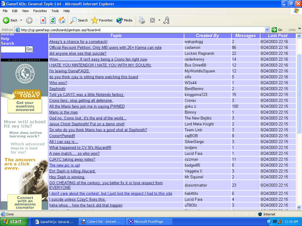Open the Back history dropdown arrow
302x226 pixels.
coord(21,20)
